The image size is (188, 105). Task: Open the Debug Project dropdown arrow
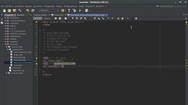(x=90, y=10)
